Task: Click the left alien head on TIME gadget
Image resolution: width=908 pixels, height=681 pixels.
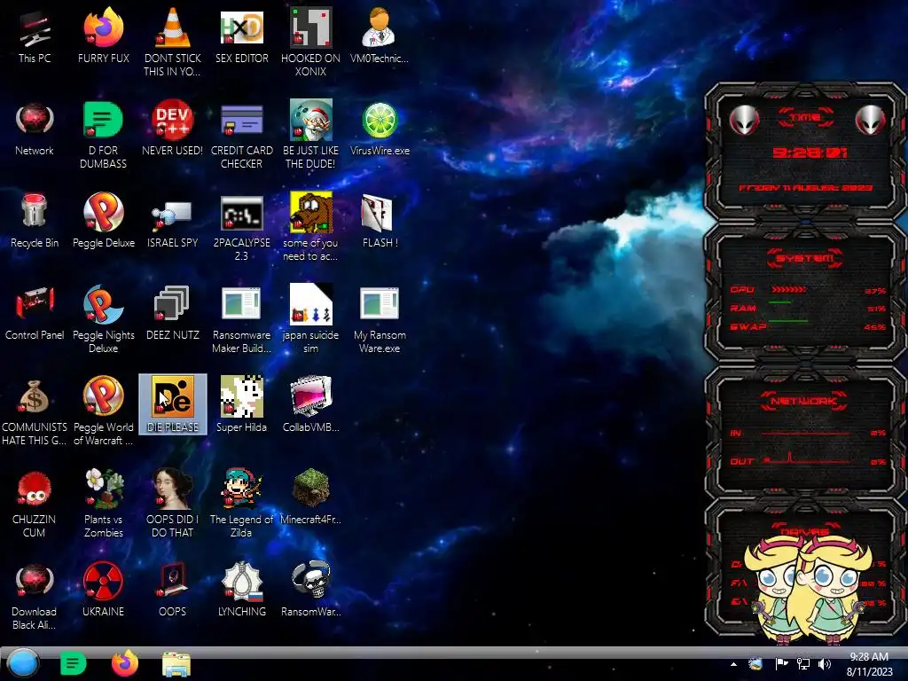Action: [x=744, y=121]
